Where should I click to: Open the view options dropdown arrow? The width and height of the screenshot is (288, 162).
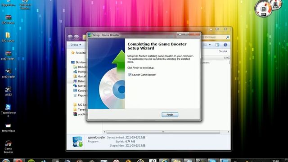210,45
